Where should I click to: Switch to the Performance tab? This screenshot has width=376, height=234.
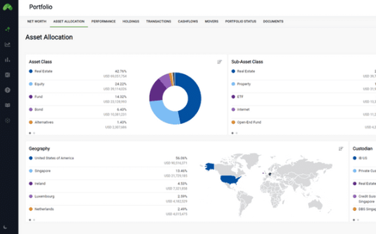tap(103, 21)
